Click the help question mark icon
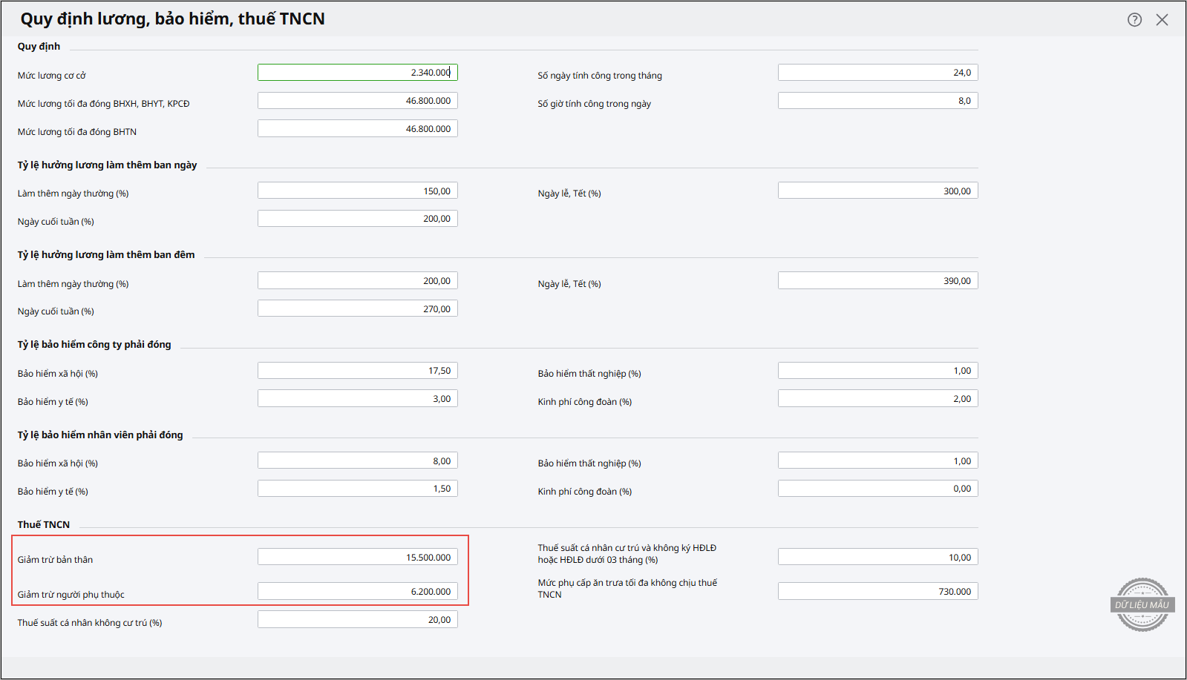The height and width of the screenshot is (680, 1187). point(1134,20)
